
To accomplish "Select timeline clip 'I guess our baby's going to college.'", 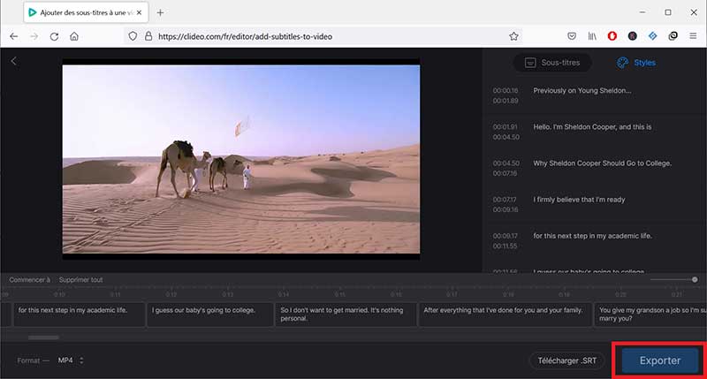I will (x=210, y=315).
